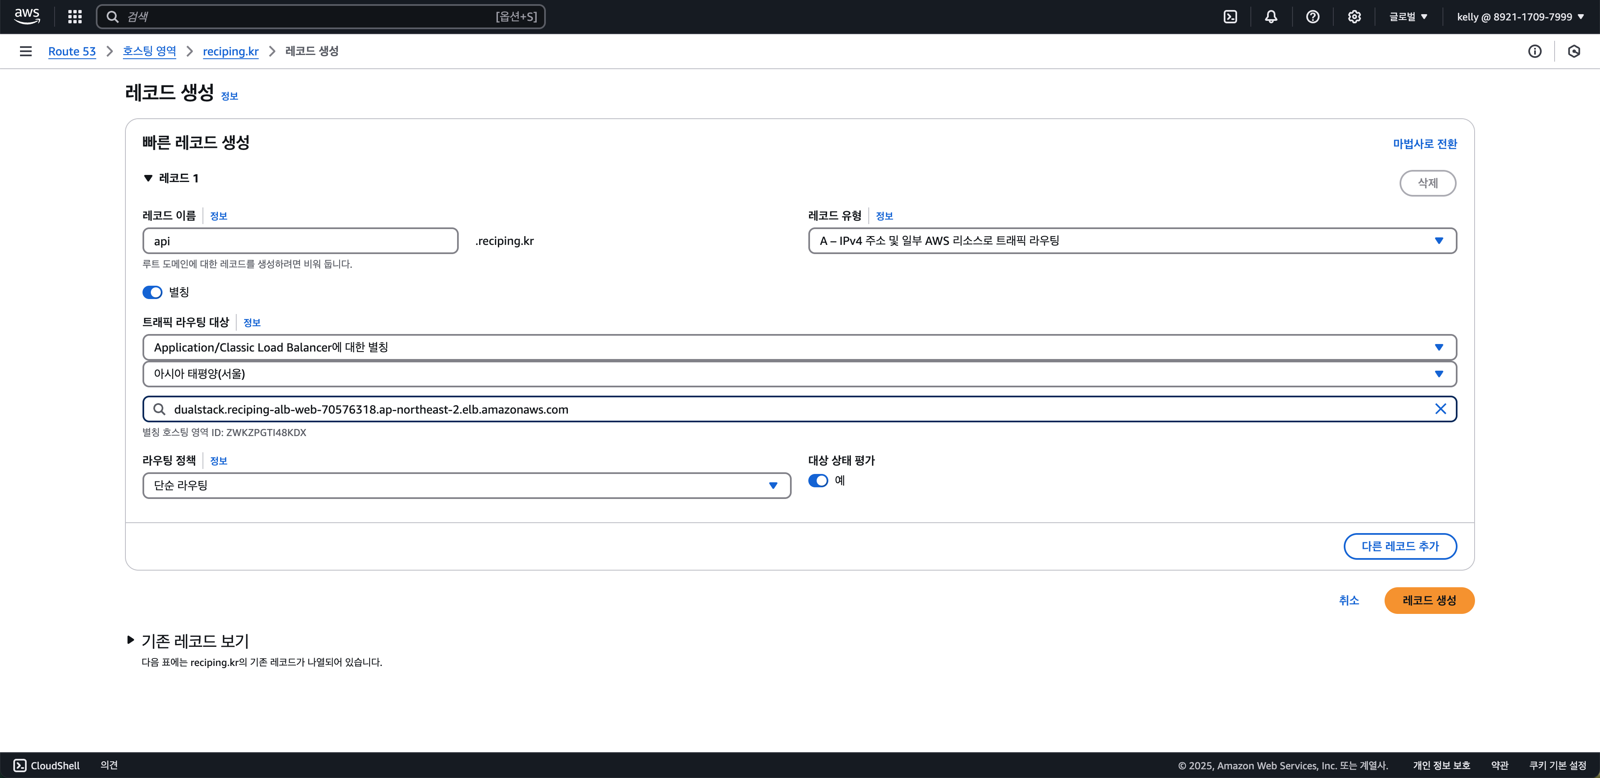The image size is (1600, 778).
Task: Toggle the 대상 상태 평가 switch
Action: [818, 481]
